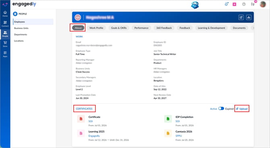The width and height of the screenshot is (270, 148).
Task: Click the Client Success business unit value
Action: pyautogui.click(x=83, y=72)
